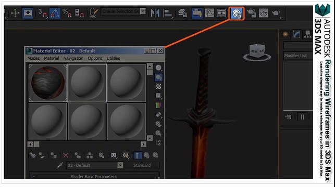Screen dimensions: 335x187
Task: Select the top-right gray sample slot
Action: [127, 83]
